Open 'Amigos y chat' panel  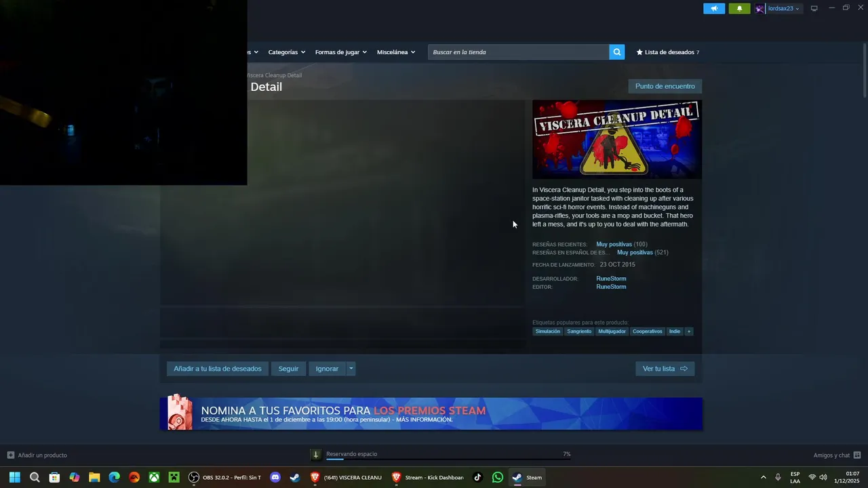point(837,455)
